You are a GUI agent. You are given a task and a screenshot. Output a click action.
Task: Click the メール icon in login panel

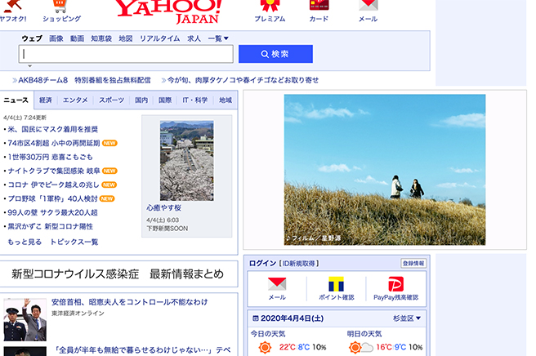[277, 283]
